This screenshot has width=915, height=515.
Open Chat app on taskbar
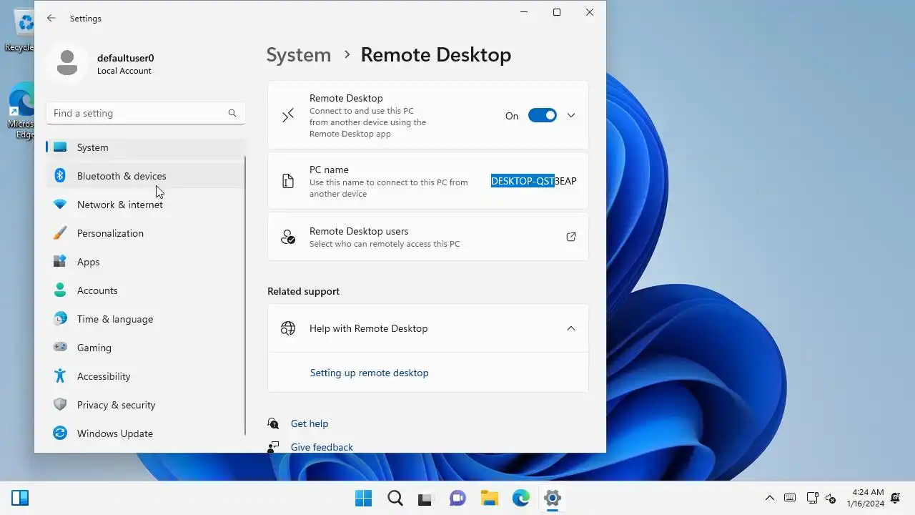point(457,498)
